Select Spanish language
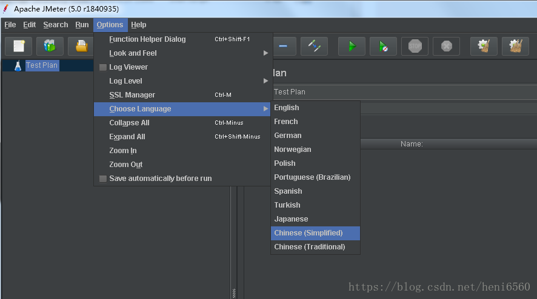Viewport: 537px width, 299px height. coord(315,191)
